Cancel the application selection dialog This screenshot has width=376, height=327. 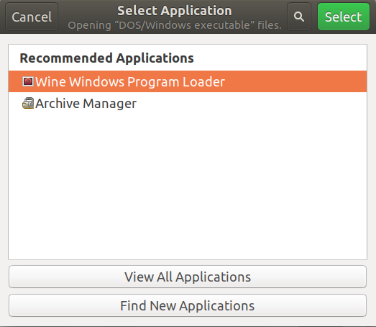[32, 17]
